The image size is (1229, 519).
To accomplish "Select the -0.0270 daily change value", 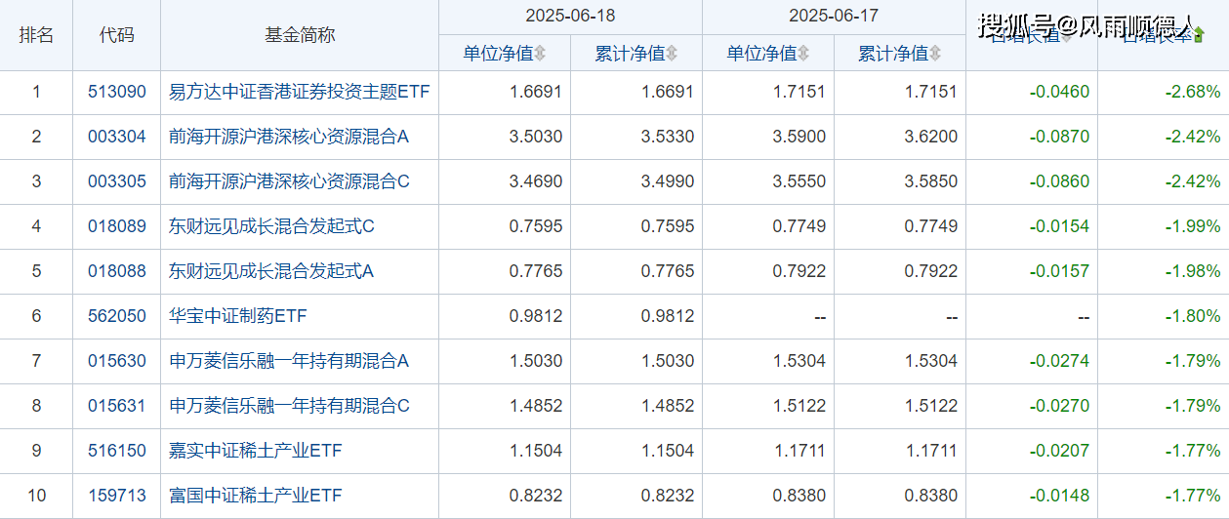I will click(x=1059, y=407).
